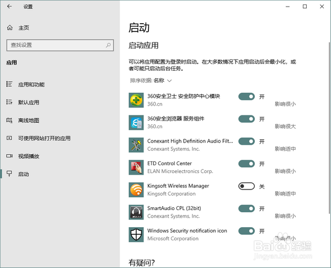This screenshot has width=331, height=268.
Task: Click the Kingsoft Wireless Manager wifi icon
Action: coord(136,190)
